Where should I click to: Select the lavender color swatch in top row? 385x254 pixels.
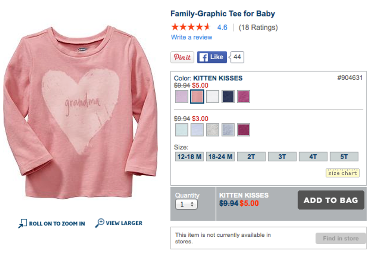181,97
